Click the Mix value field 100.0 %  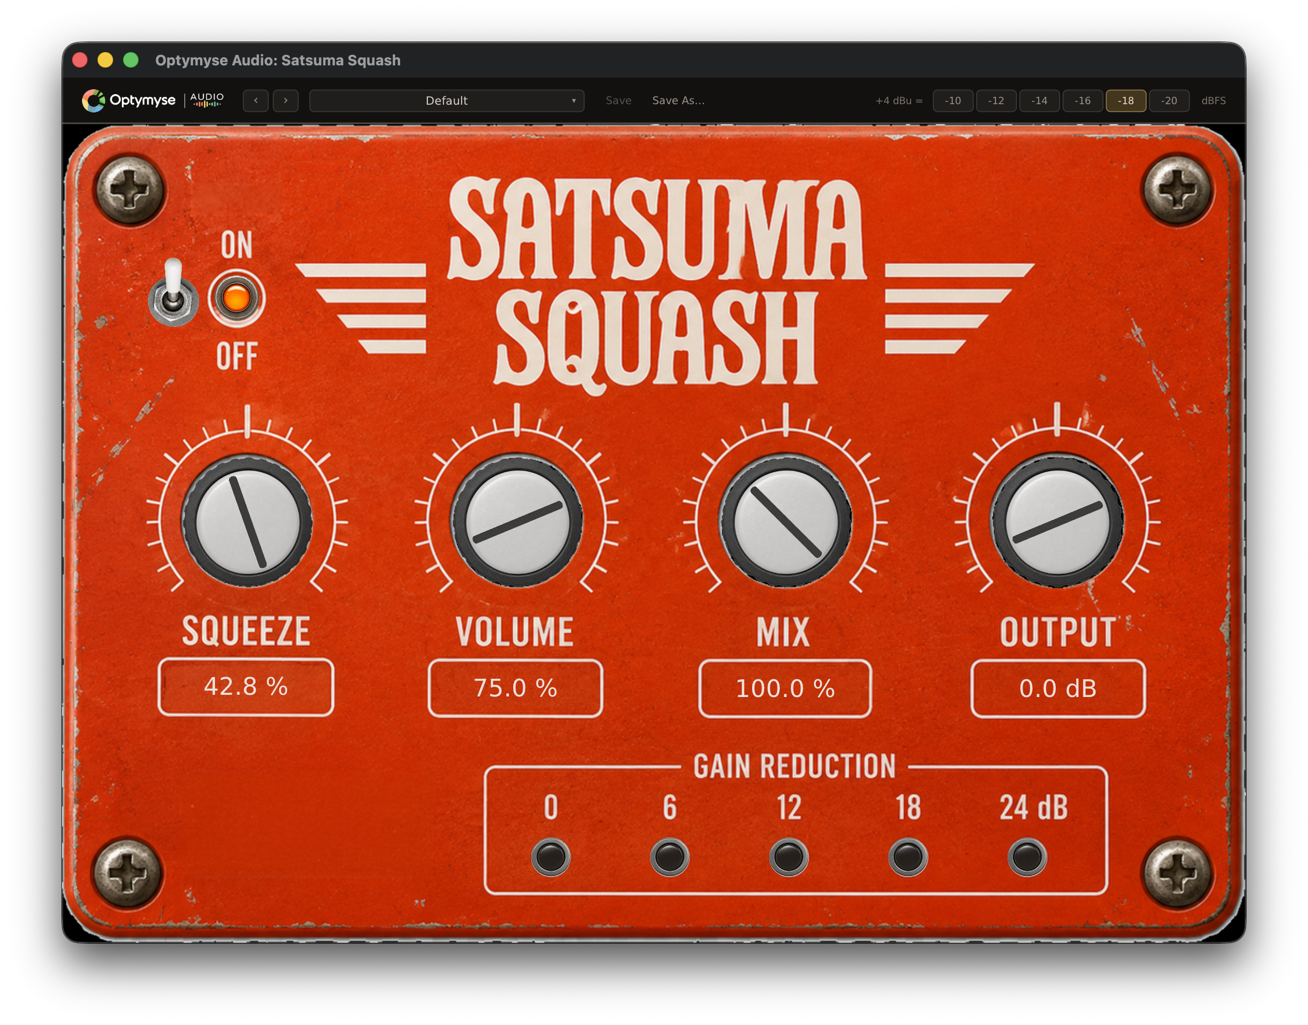pos(786,689)
